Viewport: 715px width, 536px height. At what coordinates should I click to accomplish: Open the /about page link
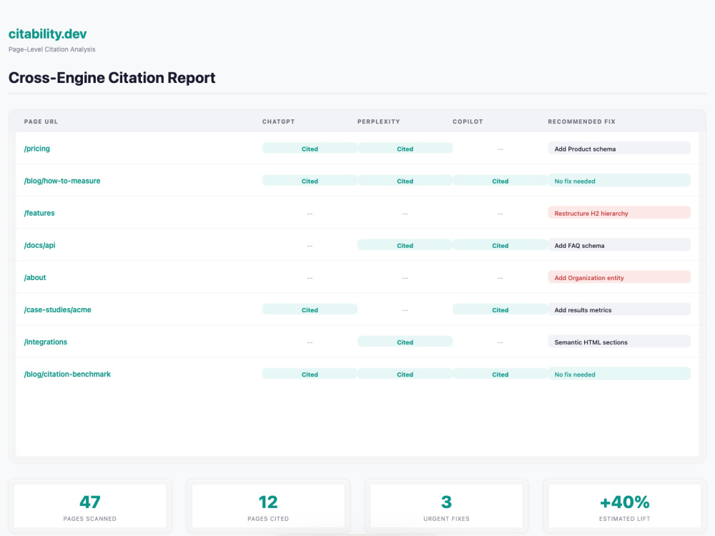click(x=35, y=277)
